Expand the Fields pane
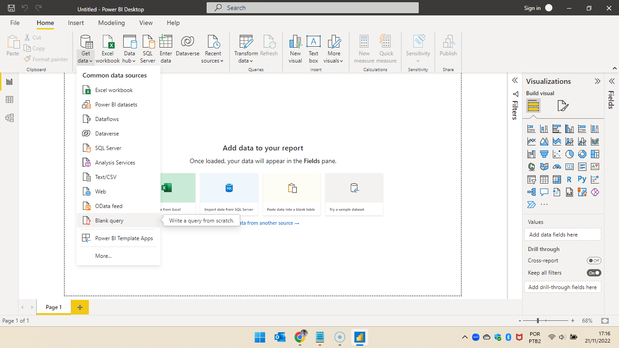The image size is (619, 348). (612, 81)
